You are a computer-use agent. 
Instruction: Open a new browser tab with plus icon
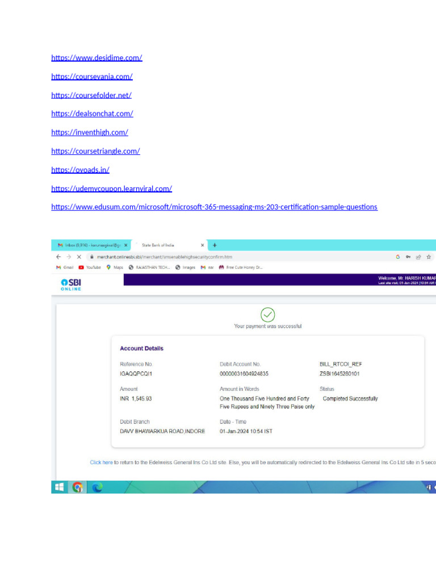pos(214,245)
